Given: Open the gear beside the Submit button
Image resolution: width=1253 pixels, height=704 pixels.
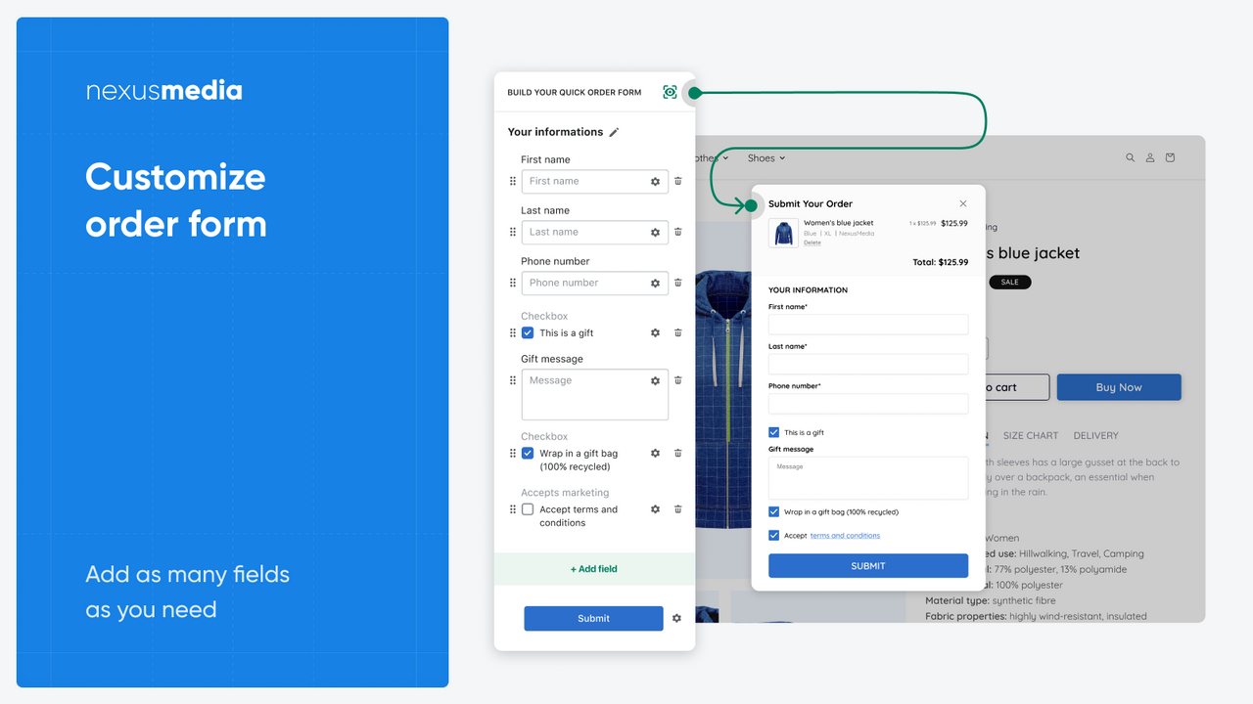Looking at the screenshot, I should (676, 618).
